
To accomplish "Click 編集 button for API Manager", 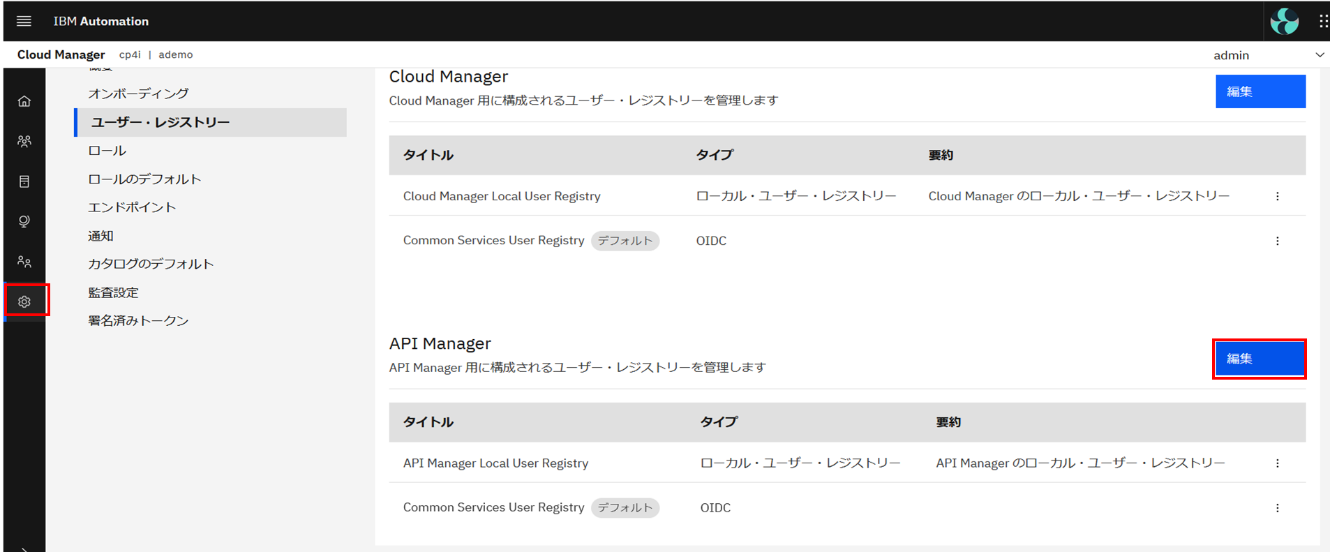I will tap(1260, 359).
